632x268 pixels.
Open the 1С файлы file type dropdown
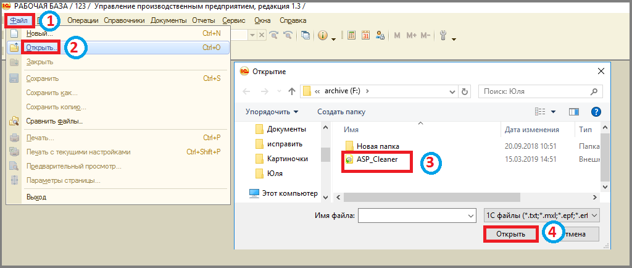coord(541,216)
